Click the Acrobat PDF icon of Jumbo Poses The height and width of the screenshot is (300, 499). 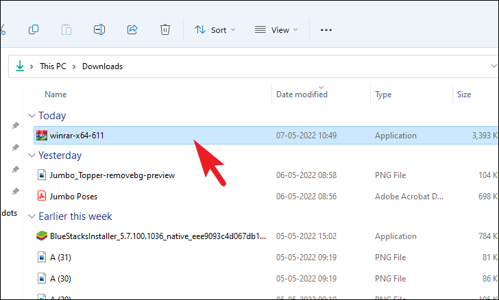pyautogui.click(x=42, y=196)
